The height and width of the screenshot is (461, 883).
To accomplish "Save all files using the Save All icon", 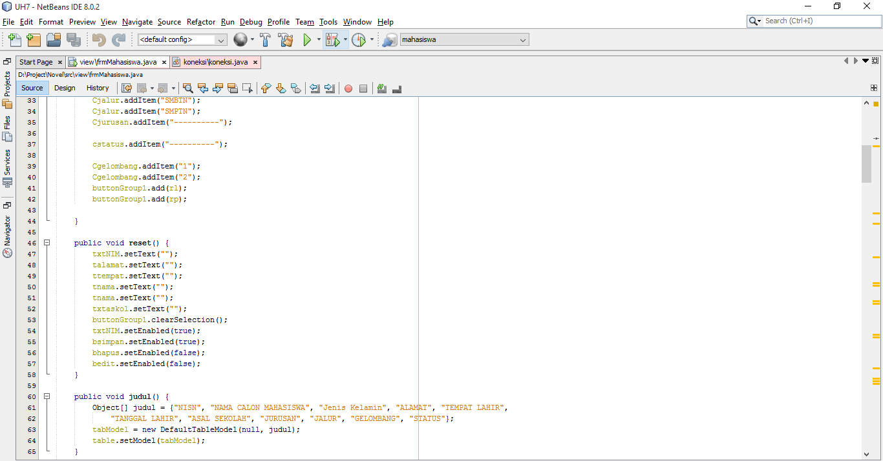I will point(74,39).
